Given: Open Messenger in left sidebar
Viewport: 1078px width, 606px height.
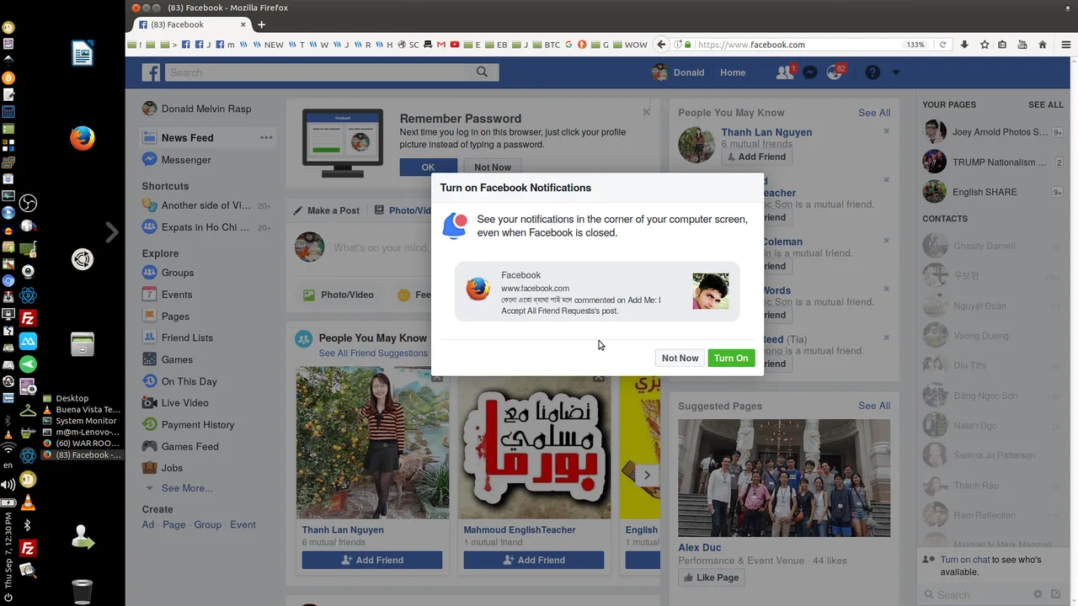Looking at the screenshot, I should 177,160.
